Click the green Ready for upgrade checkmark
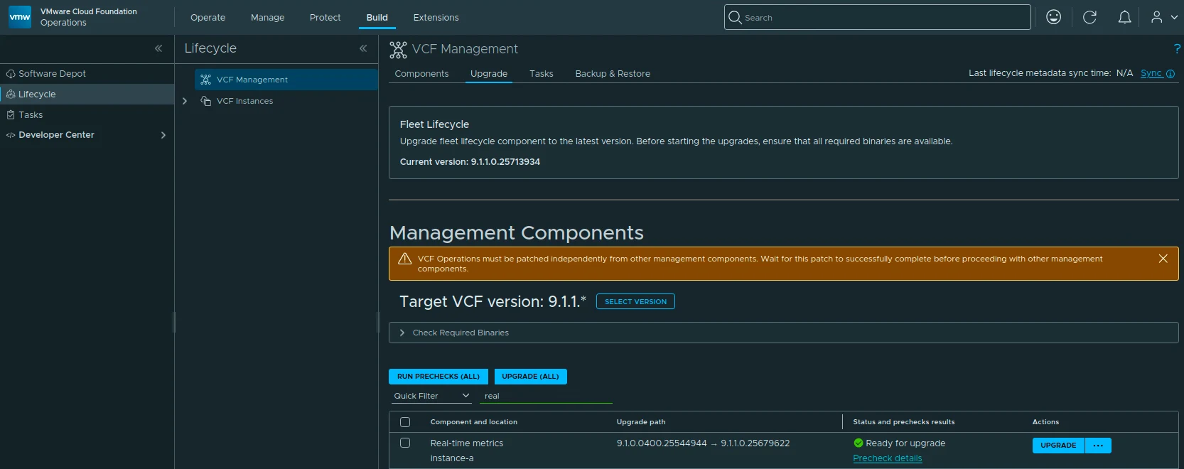 [858, 443]
